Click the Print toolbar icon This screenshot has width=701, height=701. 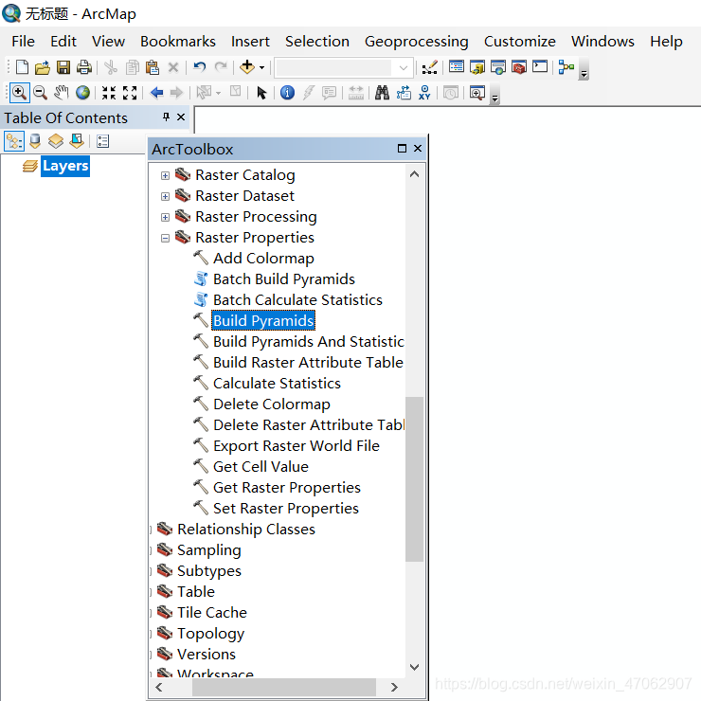tap(84, 67)
